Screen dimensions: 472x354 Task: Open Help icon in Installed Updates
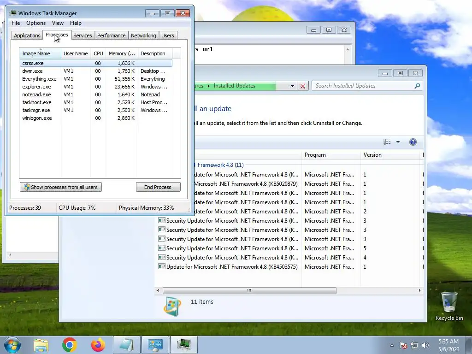[x=413, y=142]
